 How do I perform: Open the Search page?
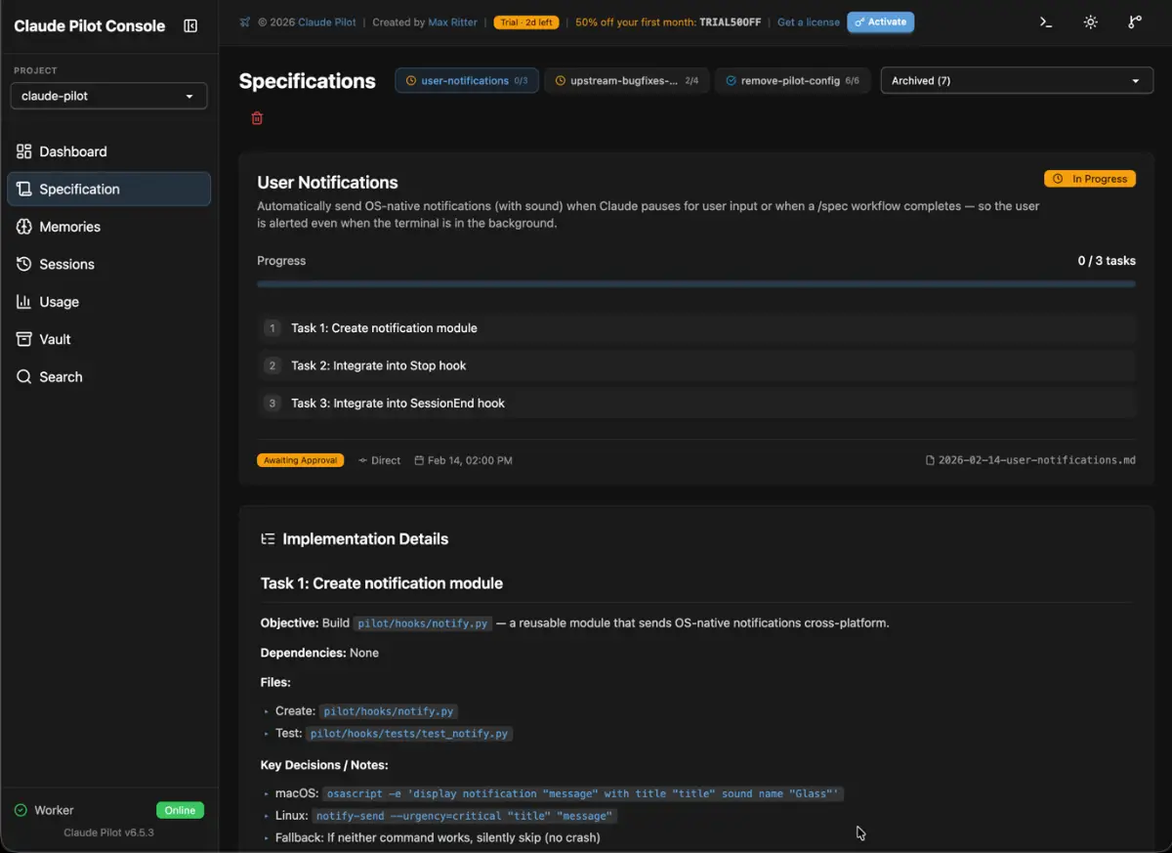tap(61, 377)
